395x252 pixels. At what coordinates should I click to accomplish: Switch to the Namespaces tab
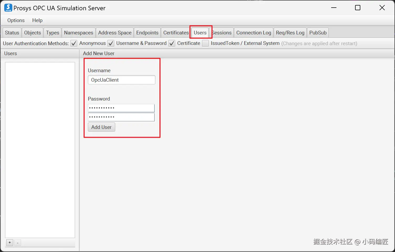point(79,33)
